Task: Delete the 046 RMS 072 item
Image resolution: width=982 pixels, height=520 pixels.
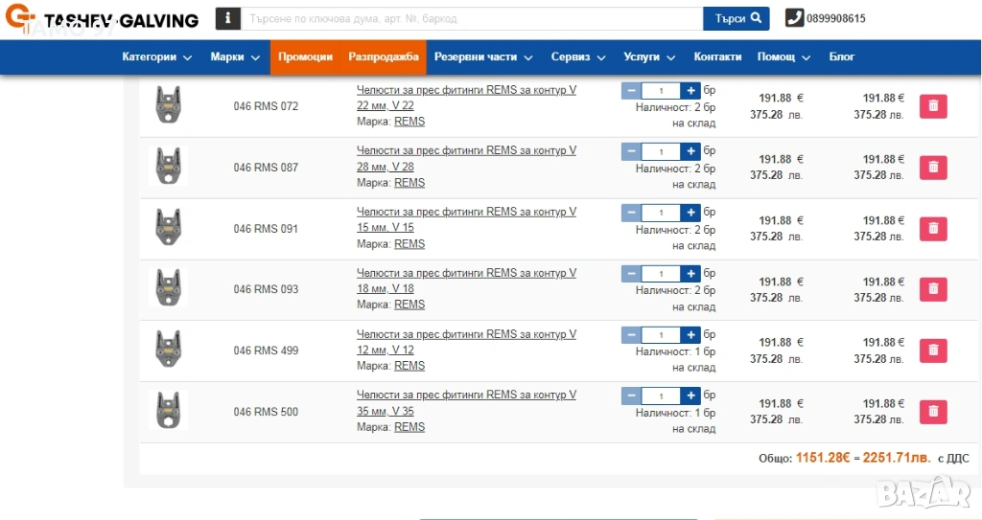Action: (x=933, y=106)
